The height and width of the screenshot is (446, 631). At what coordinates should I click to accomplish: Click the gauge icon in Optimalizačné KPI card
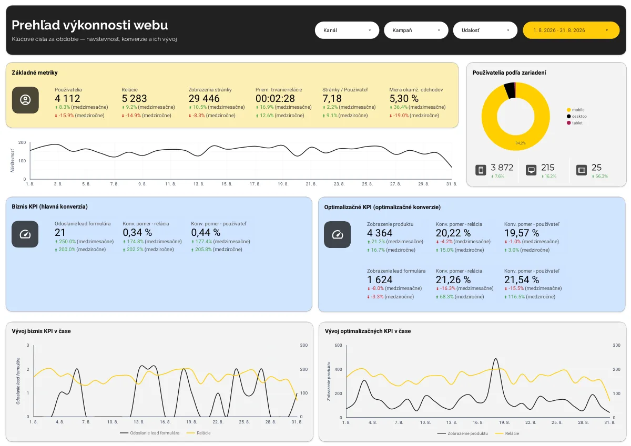click(x=337, y=234)
